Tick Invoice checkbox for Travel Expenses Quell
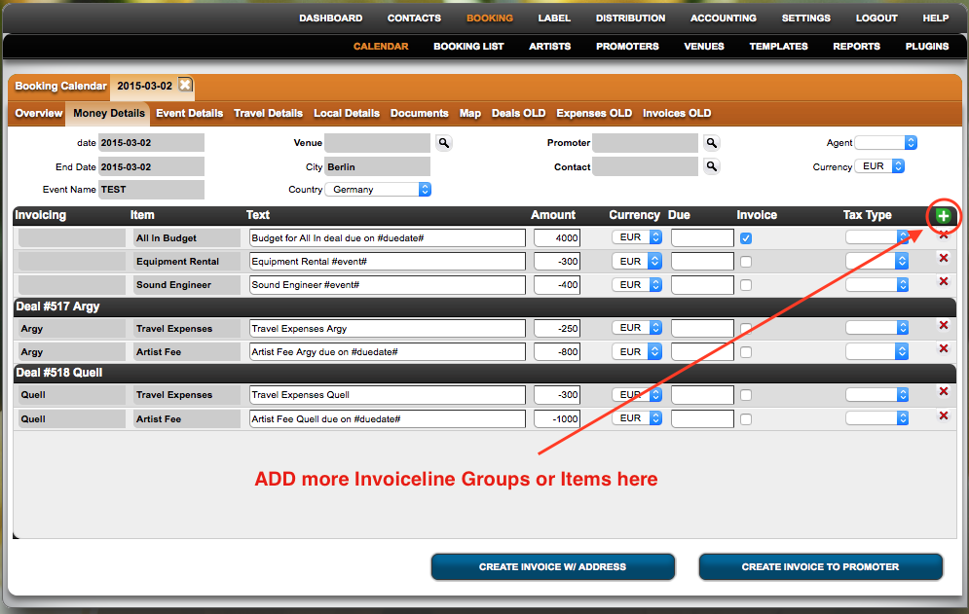This screenshot has height=614, width=969. click(746, 395)
